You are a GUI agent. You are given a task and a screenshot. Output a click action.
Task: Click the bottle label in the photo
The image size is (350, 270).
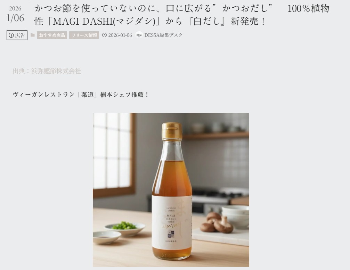tap(172, 224)
